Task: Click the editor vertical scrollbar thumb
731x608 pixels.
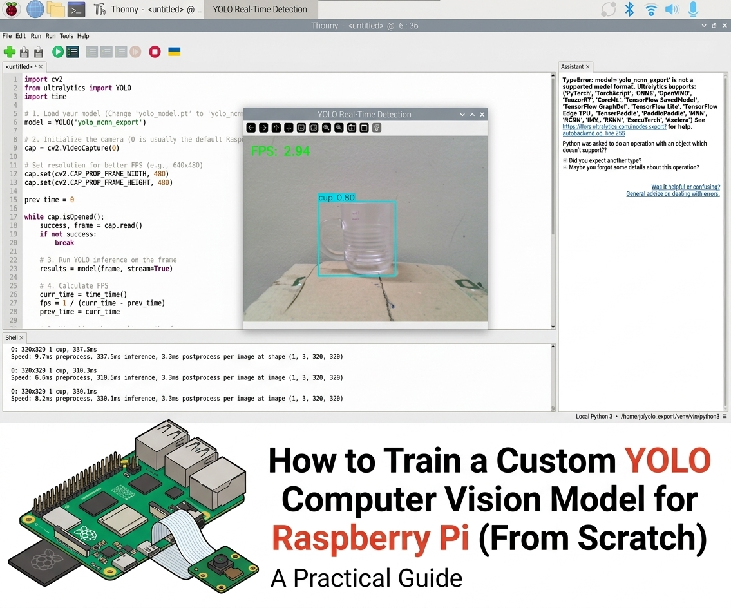Action: pyautogui.click(x=553, y=157)
